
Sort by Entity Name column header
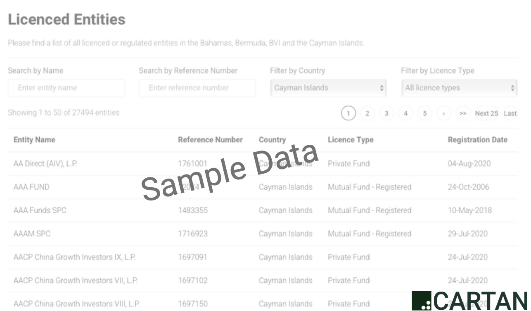click(34, 140)
